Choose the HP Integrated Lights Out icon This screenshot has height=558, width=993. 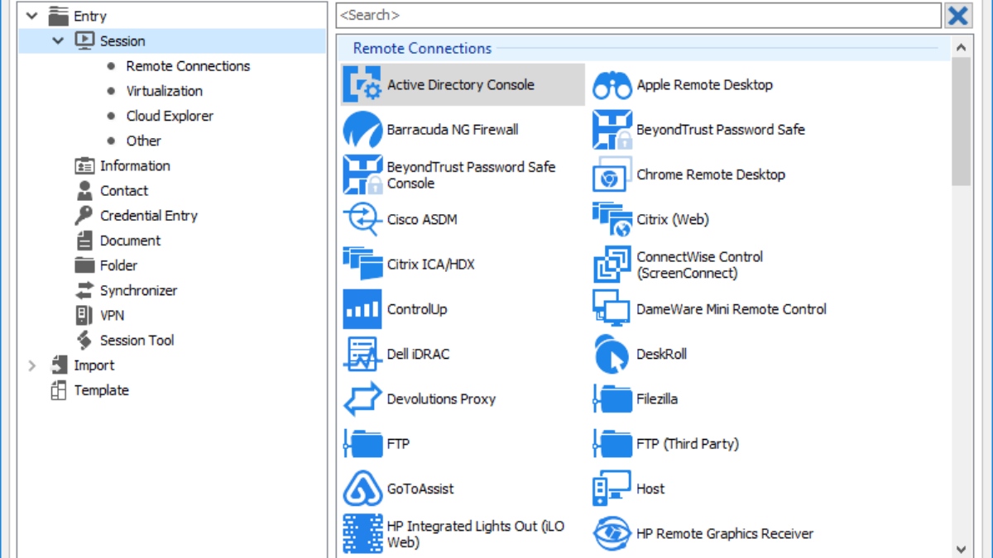[x=362, y=534]
